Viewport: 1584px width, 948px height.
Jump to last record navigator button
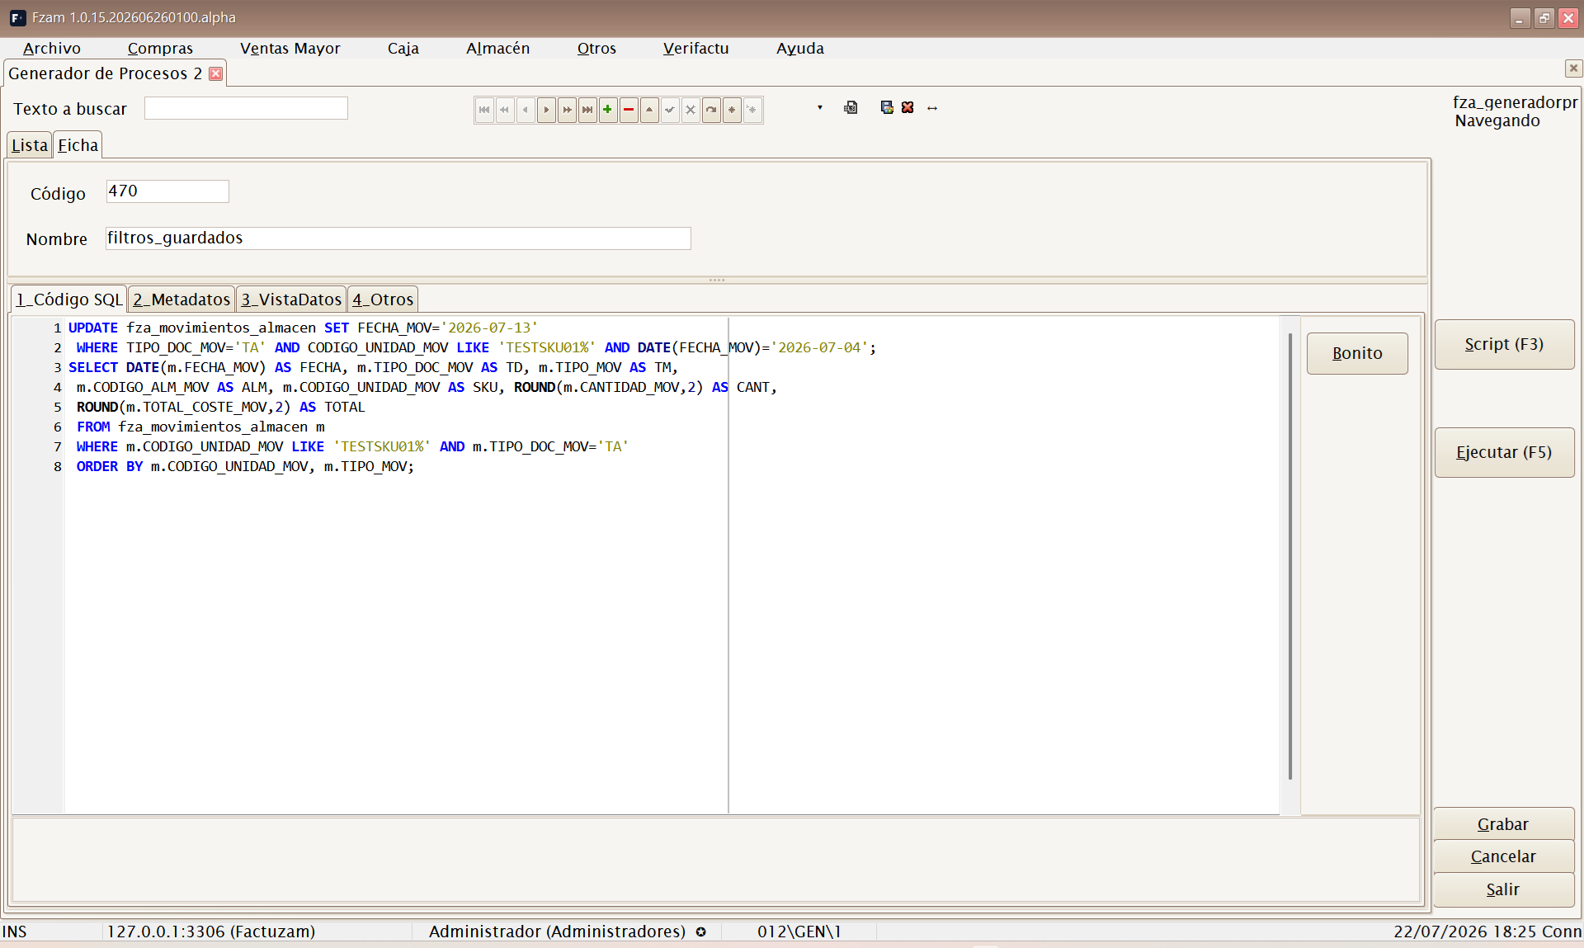pos(587,110)
